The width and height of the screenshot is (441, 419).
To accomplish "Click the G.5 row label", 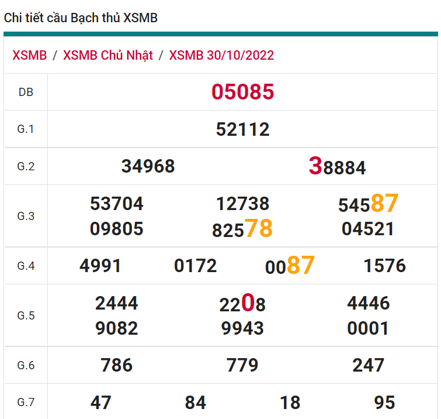I will (x=26, y=315).
